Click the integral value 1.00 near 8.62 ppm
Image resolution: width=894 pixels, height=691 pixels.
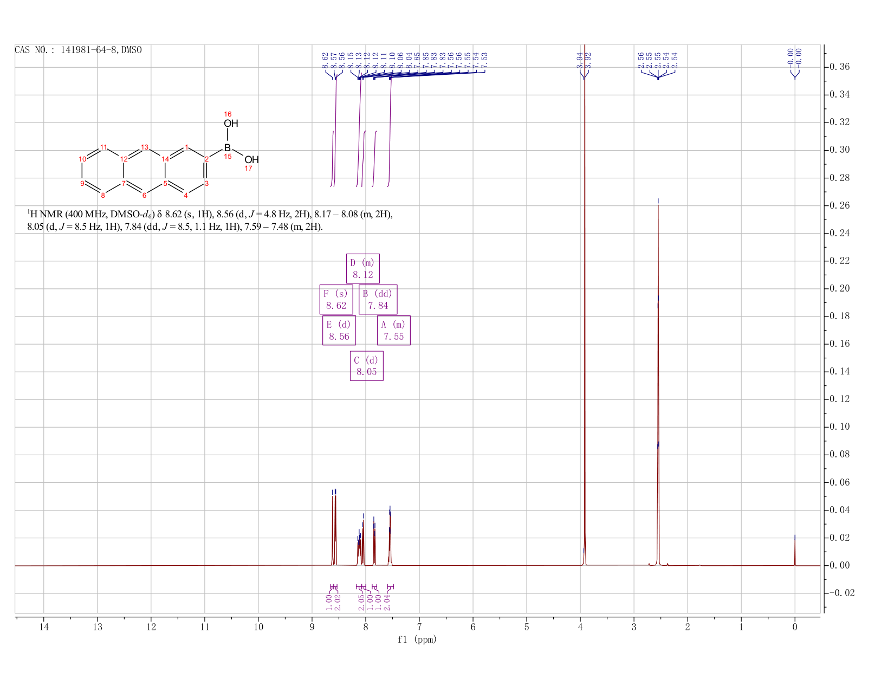[328, 602]
